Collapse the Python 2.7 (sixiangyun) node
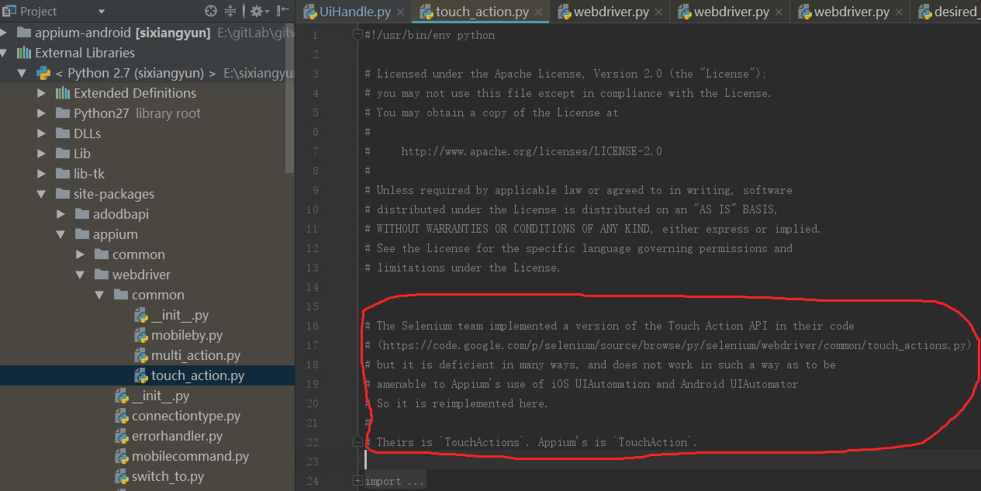Image resolution: width=981 pixels, height=491 pixels. pyautogui.click(x=23, y=73)
